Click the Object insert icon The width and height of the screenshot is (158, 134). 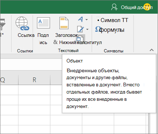pyautogui.click(x=80, y=39)
